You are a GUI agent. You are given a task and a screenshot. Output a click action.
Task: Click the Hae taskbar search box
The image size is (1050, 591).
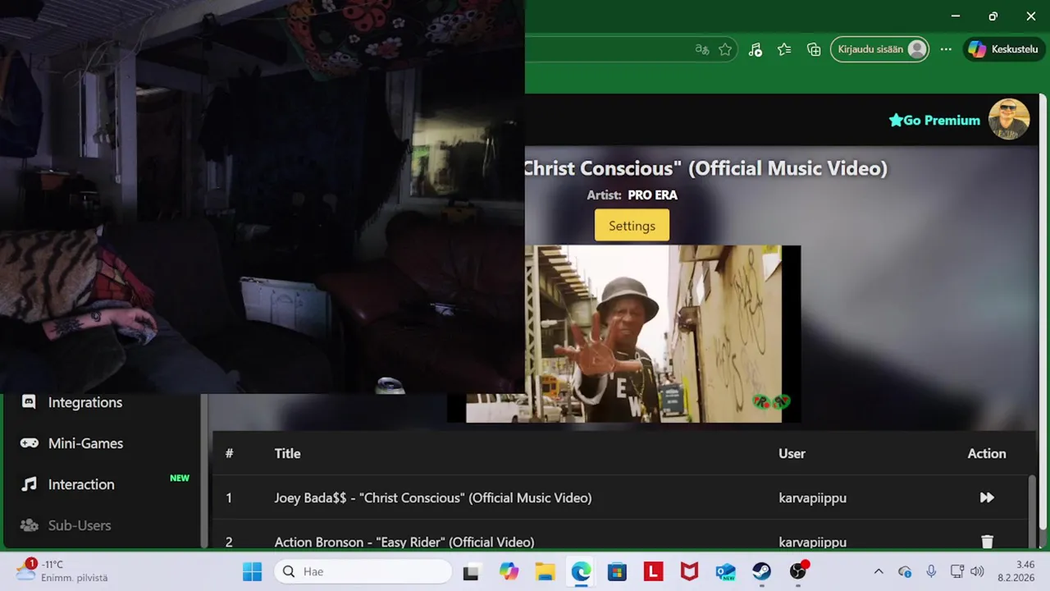click(363, 571)
